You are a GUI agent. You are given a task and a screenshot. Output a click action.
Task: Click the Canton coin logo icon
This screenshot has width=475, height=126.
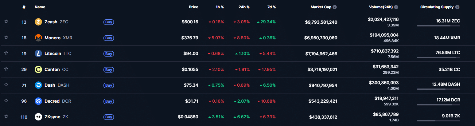coord(38,69)
